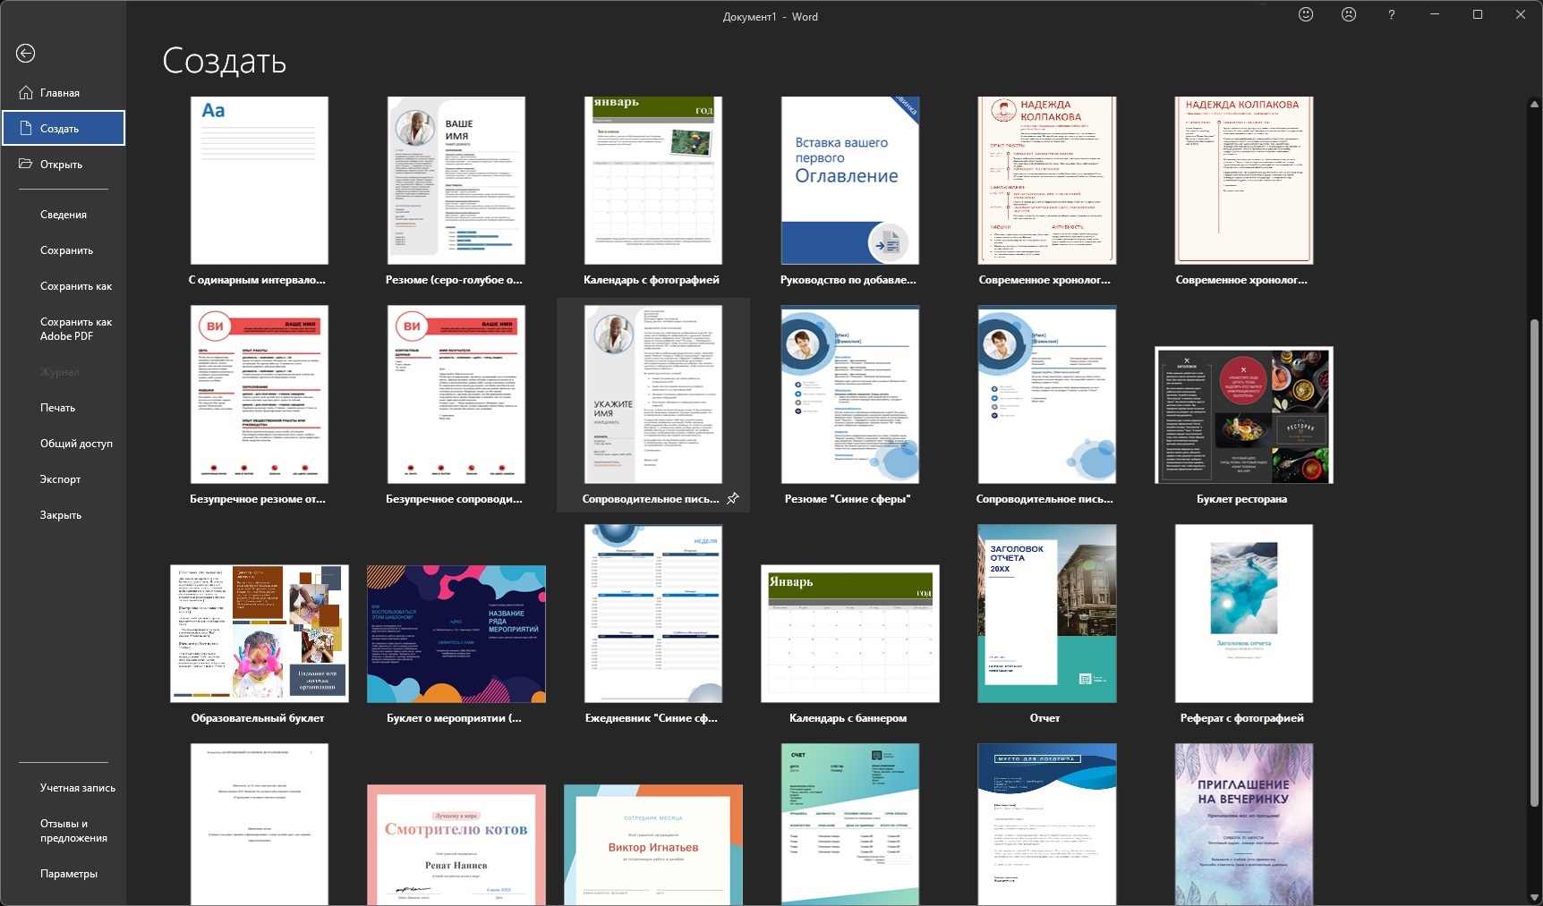
Task: Send a frown with the sad face icon
Action: point(1349,14)
